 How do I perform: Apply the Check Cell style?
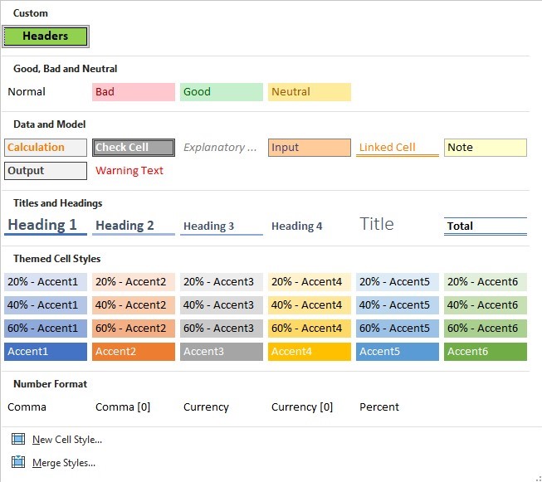[x=133, y=148]
